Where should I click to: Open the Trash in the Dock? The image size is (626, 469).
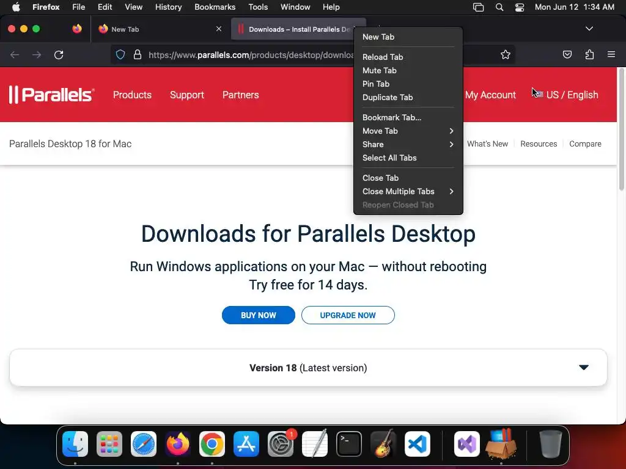(551, 444)
